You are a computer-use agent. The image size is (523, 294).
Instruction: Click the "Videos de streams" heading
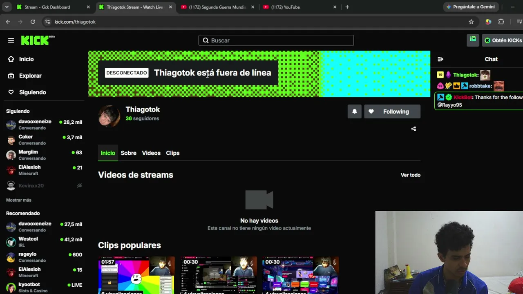click(x=136, y=175)
